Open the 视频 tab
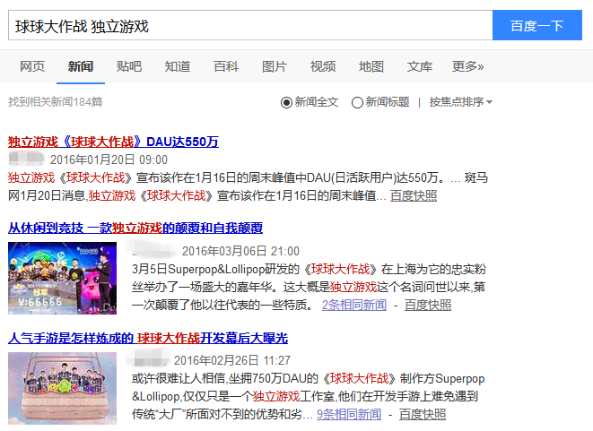Screen dimensions: 593x431 [323, 66]
